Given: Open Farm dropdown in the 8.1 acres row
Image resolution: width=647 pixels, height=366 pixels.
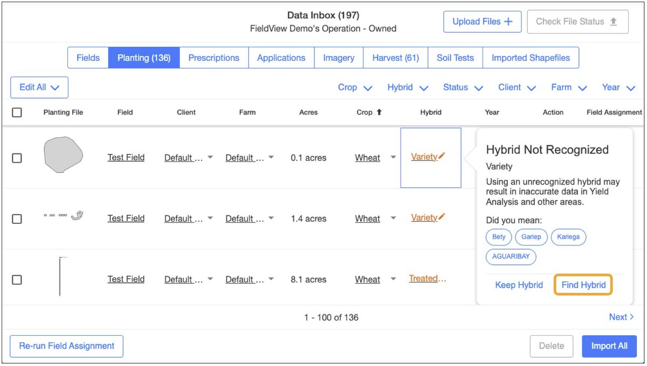Looking at the screenshot, I should pyautogui.click(x=271, y=279).
